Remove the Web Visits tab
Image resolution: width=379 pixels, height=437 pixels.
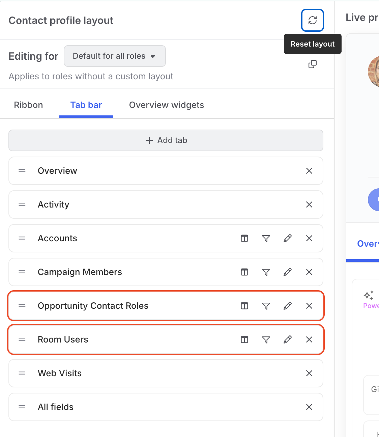(309, 373)
